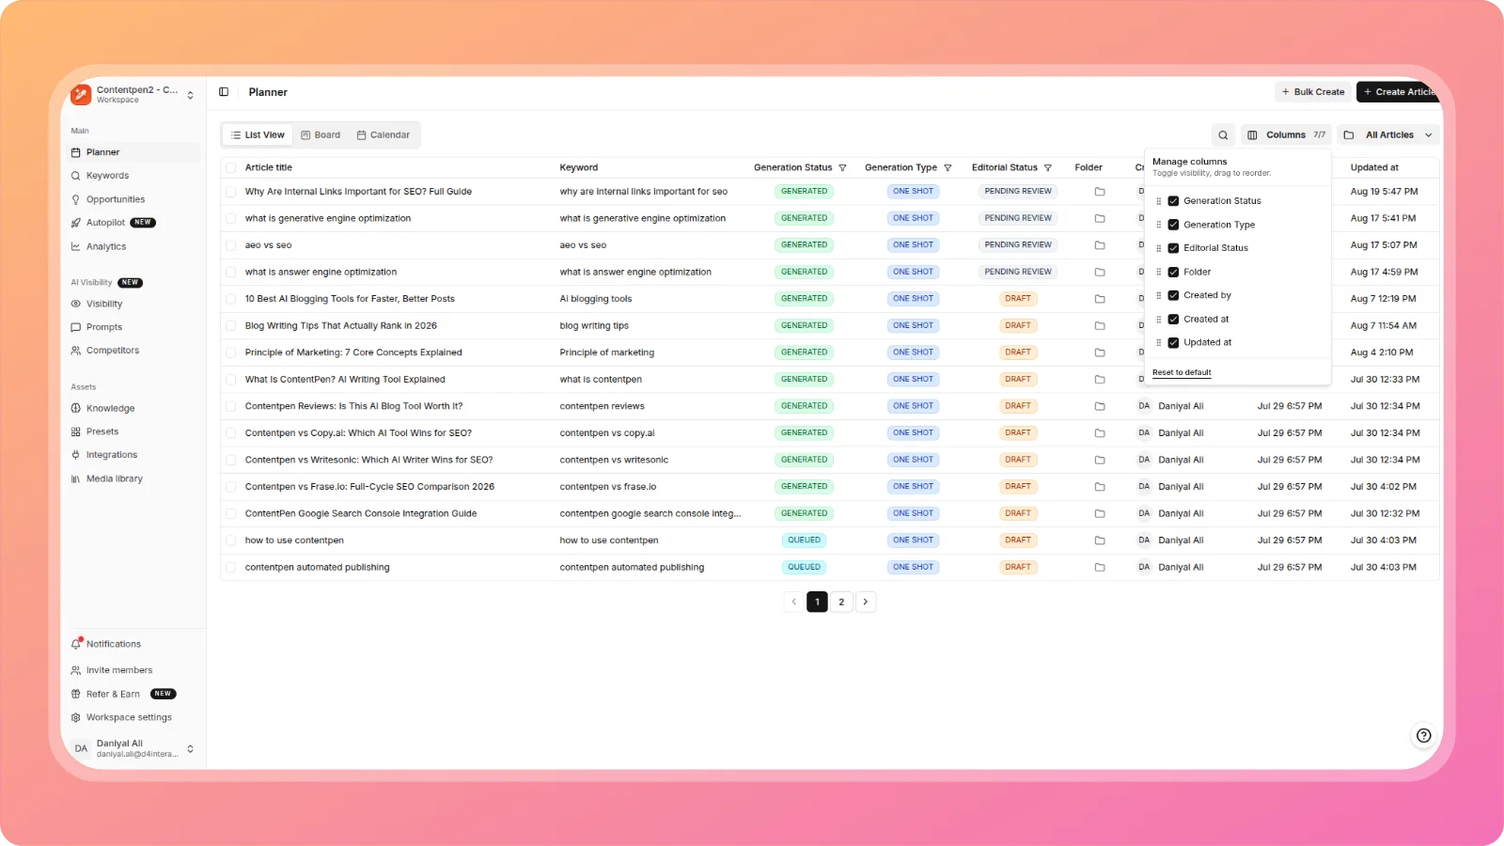Switch to Calendar view tab
Screen dimensions: 1504x846
point(384,135)
